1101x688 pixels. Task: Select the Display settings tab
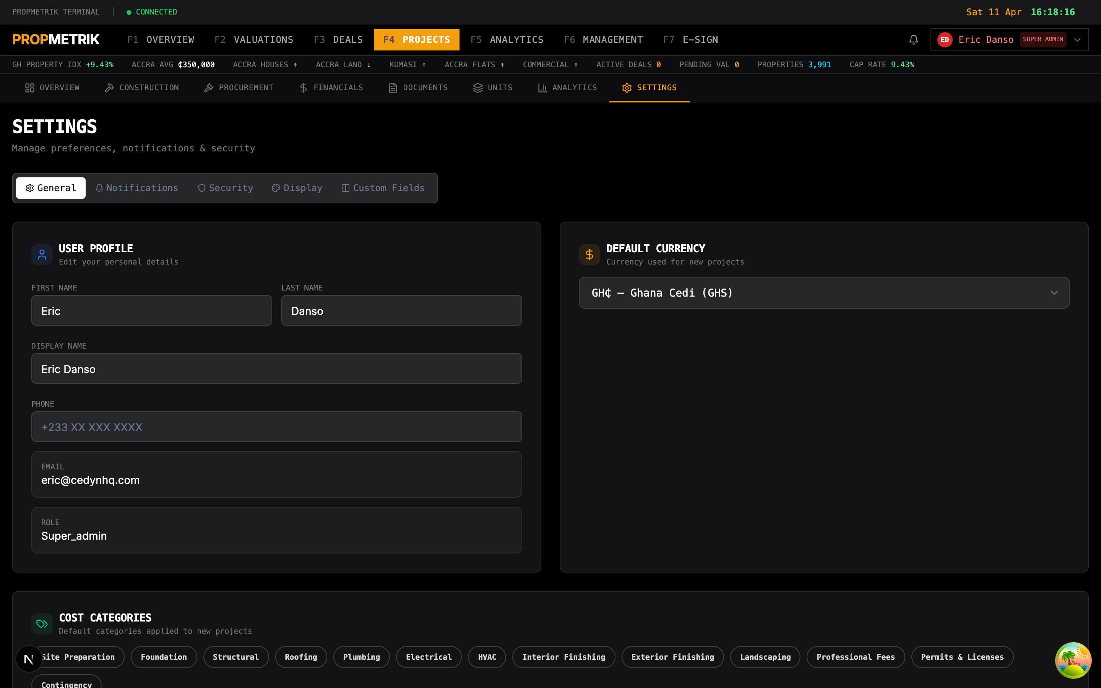coord(297,188)
